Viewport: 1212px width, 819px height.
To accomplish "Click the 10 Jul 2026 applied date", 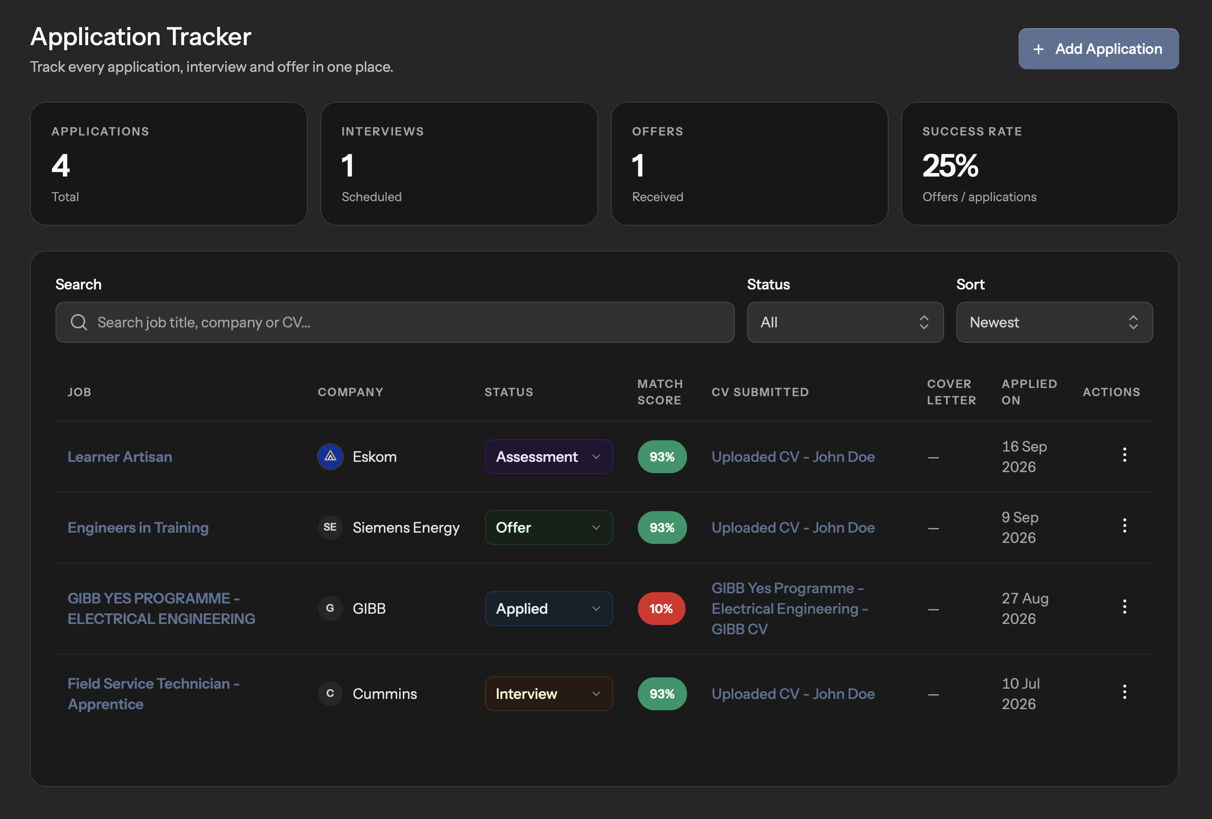I will tap(1021, 694).
